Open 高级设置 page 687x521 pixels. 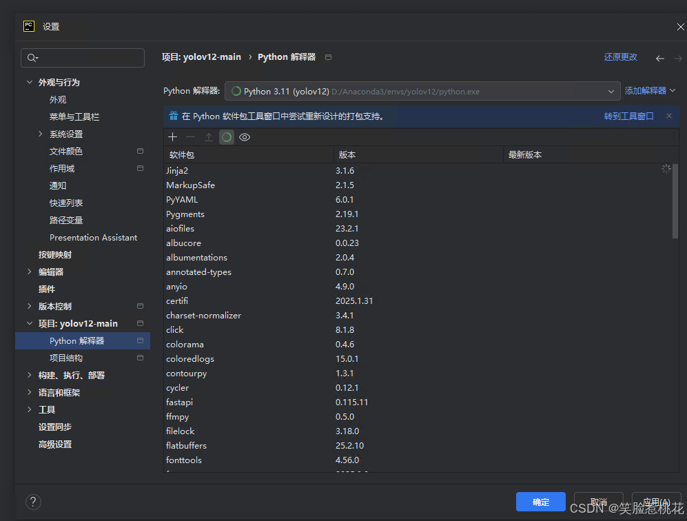click(54, 445)
